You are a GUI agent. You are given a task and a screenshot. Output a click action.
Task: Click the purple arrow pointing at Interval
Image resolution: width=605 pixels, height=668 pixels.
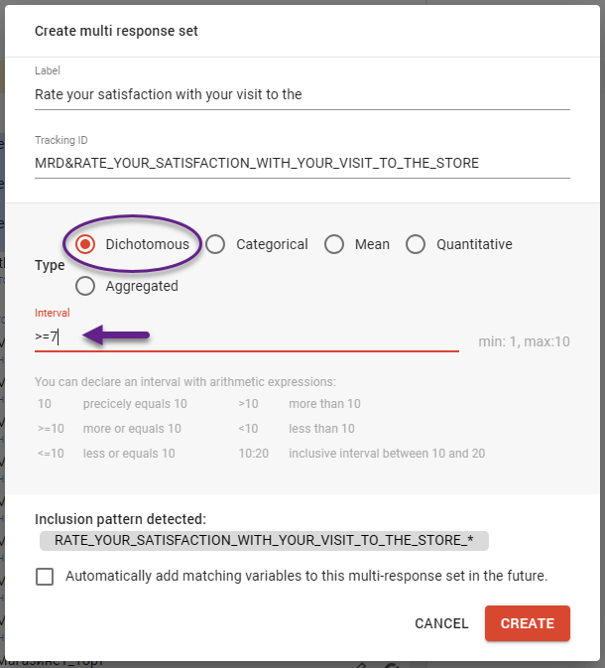(116, 336)
